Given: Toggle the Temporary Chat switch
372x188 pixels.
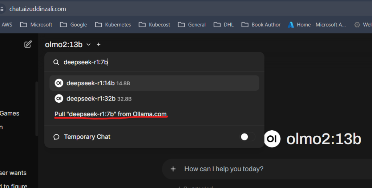Looking at the screenshot, I should point(247,137).
